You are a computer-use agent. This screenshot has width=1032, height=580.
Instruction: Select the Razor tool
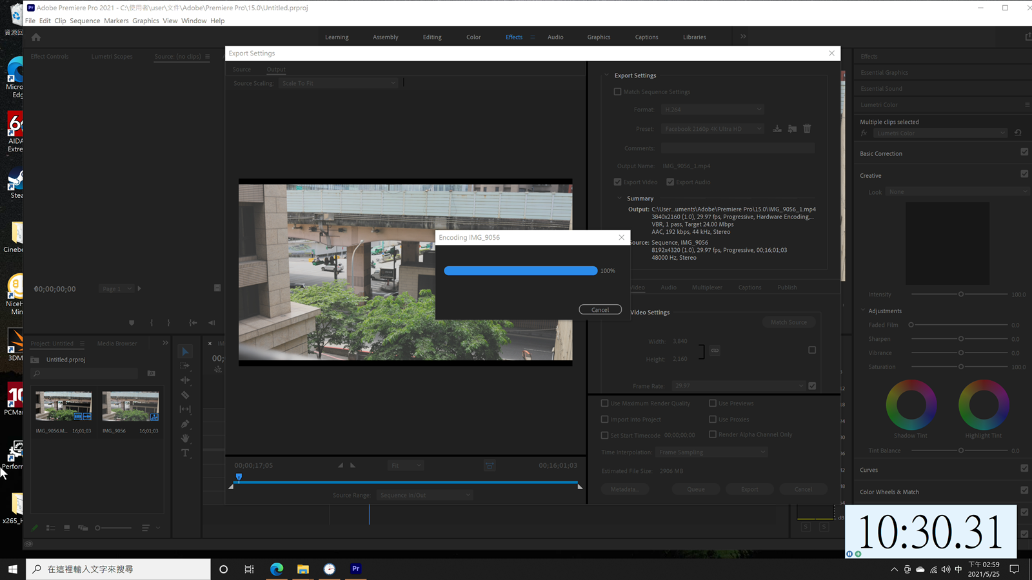[x=185, y=395]
